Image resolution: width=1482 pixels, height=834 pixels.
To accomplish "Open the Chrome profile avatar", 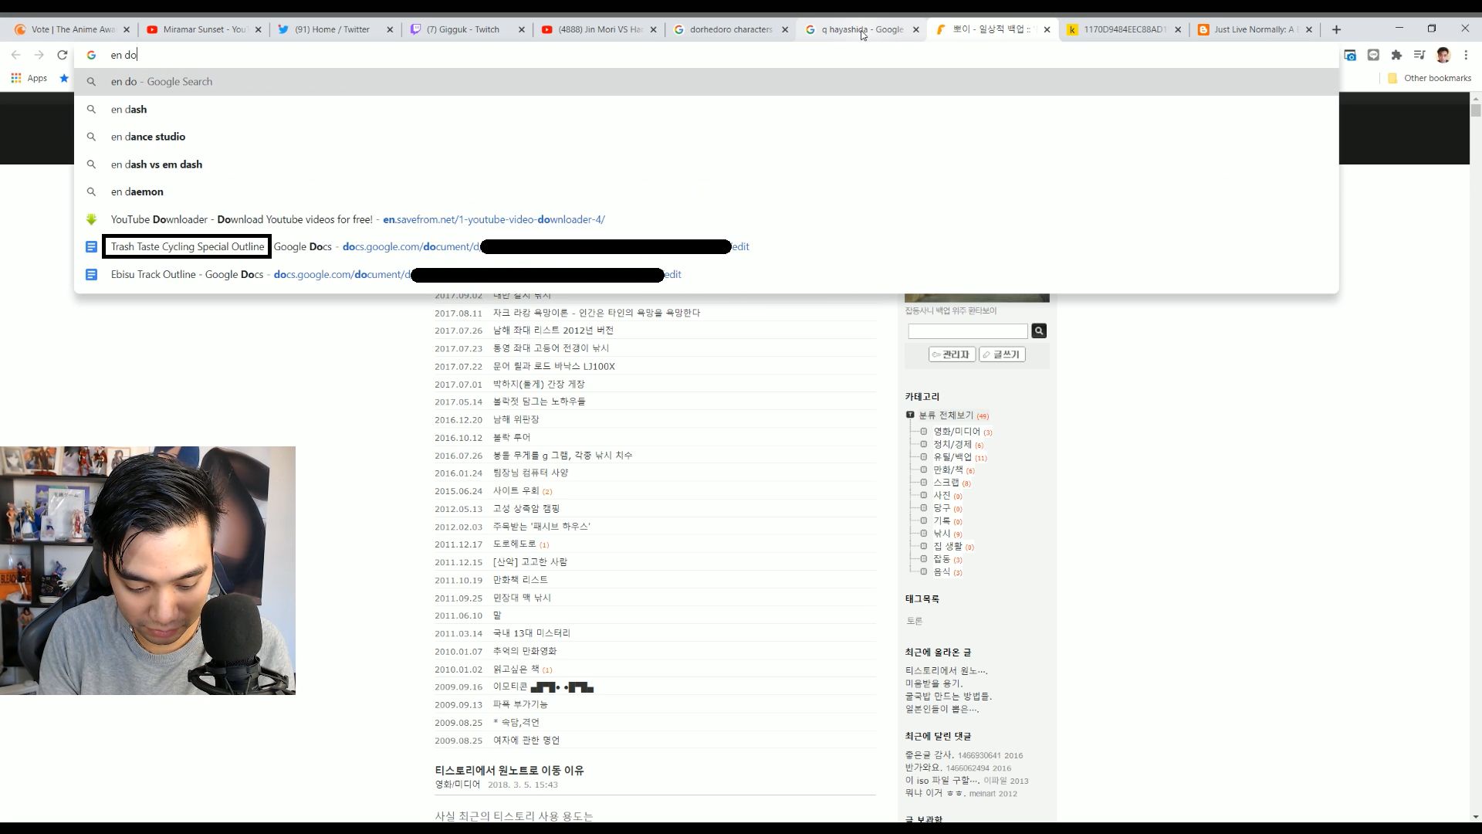I will 1443,55.
